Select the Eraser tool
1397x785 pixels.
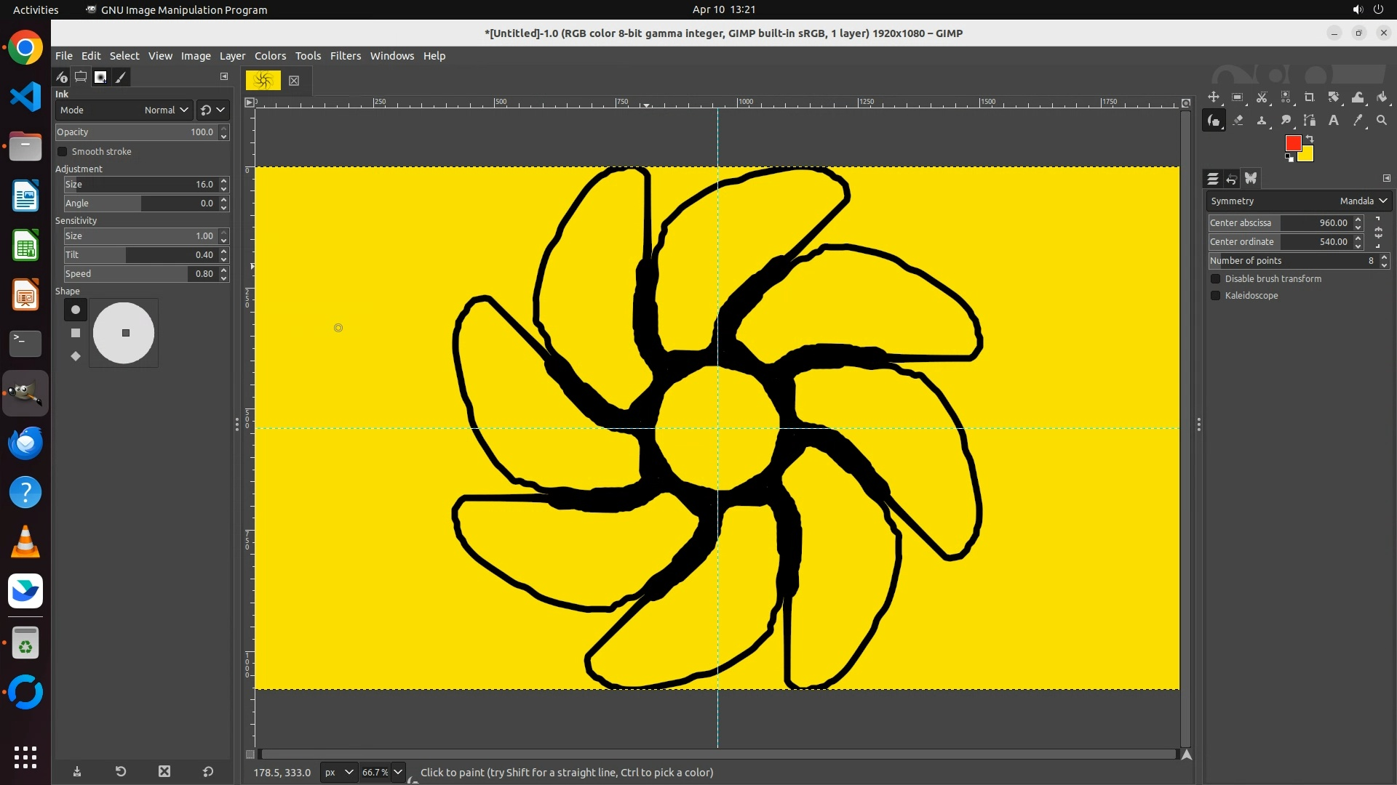[1238, 121]
